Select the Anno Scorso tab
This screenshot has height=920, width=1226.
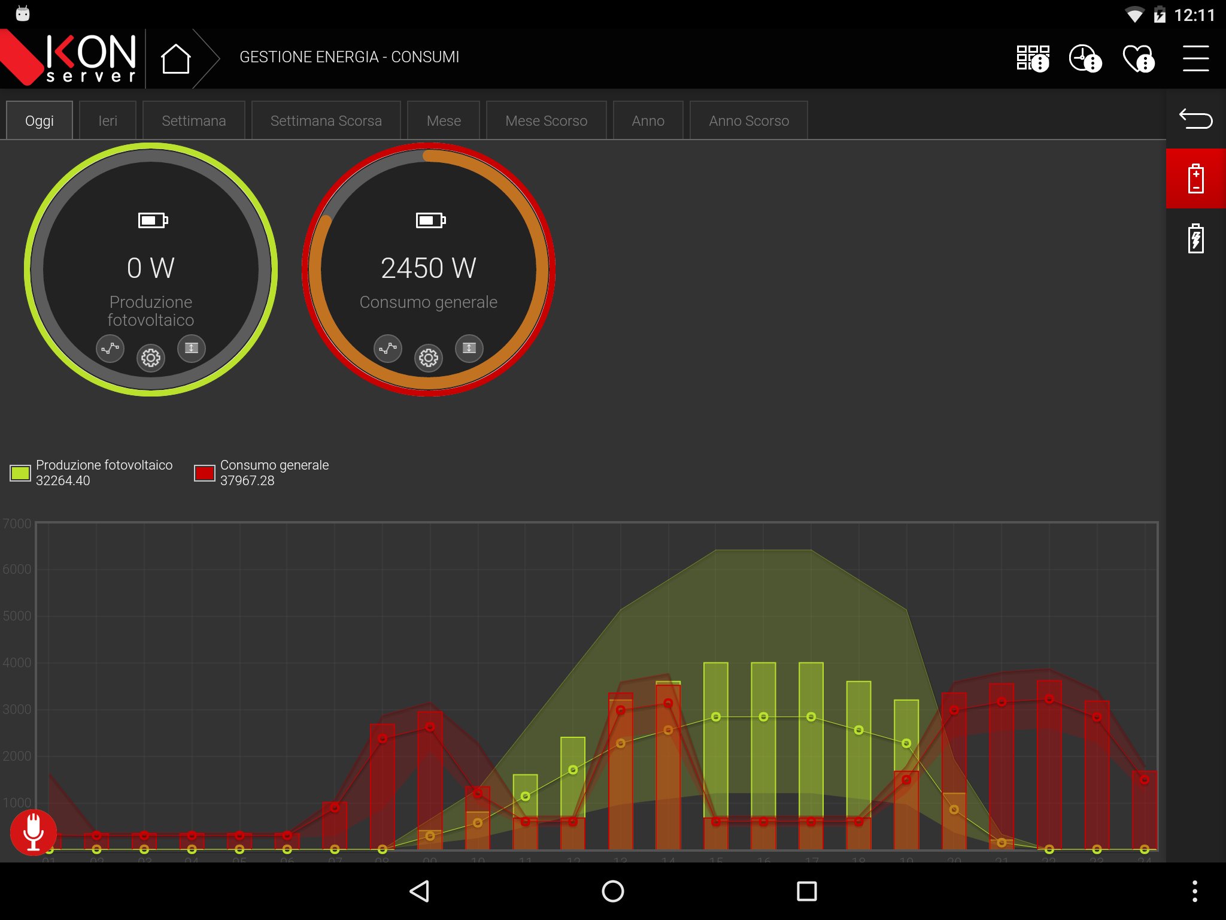coord(748,120)
